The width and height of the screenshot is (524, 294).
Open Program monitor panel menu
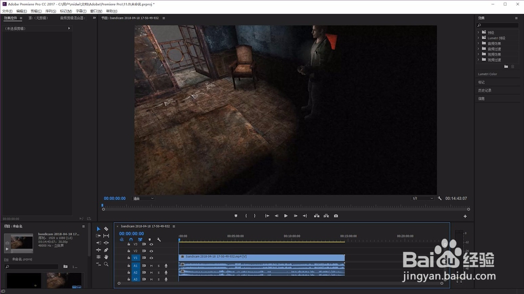(163, 18)
